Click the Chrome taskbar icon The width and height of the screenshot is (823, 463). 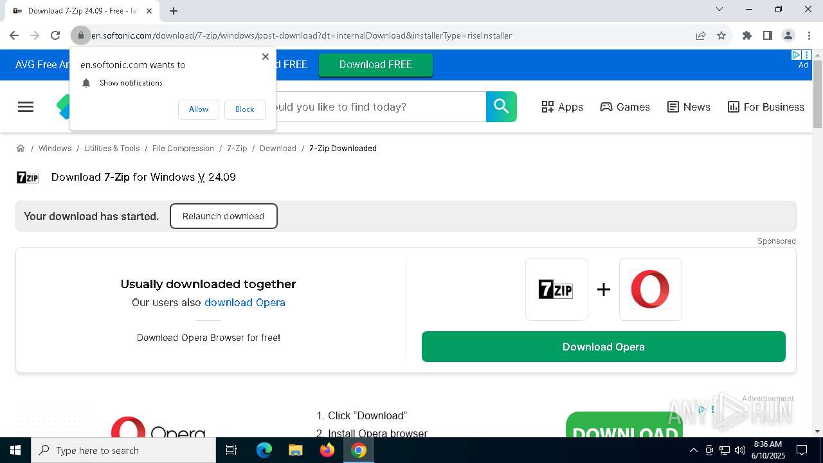click(x=359, y=450)
